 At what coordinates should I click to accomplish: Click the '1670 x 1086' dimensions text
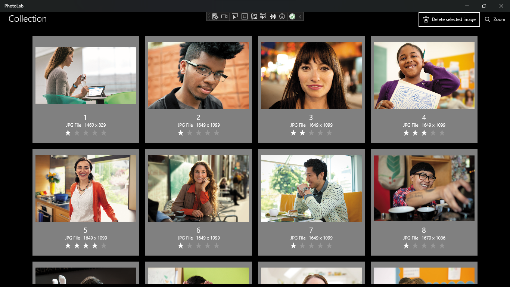(433, 238)
